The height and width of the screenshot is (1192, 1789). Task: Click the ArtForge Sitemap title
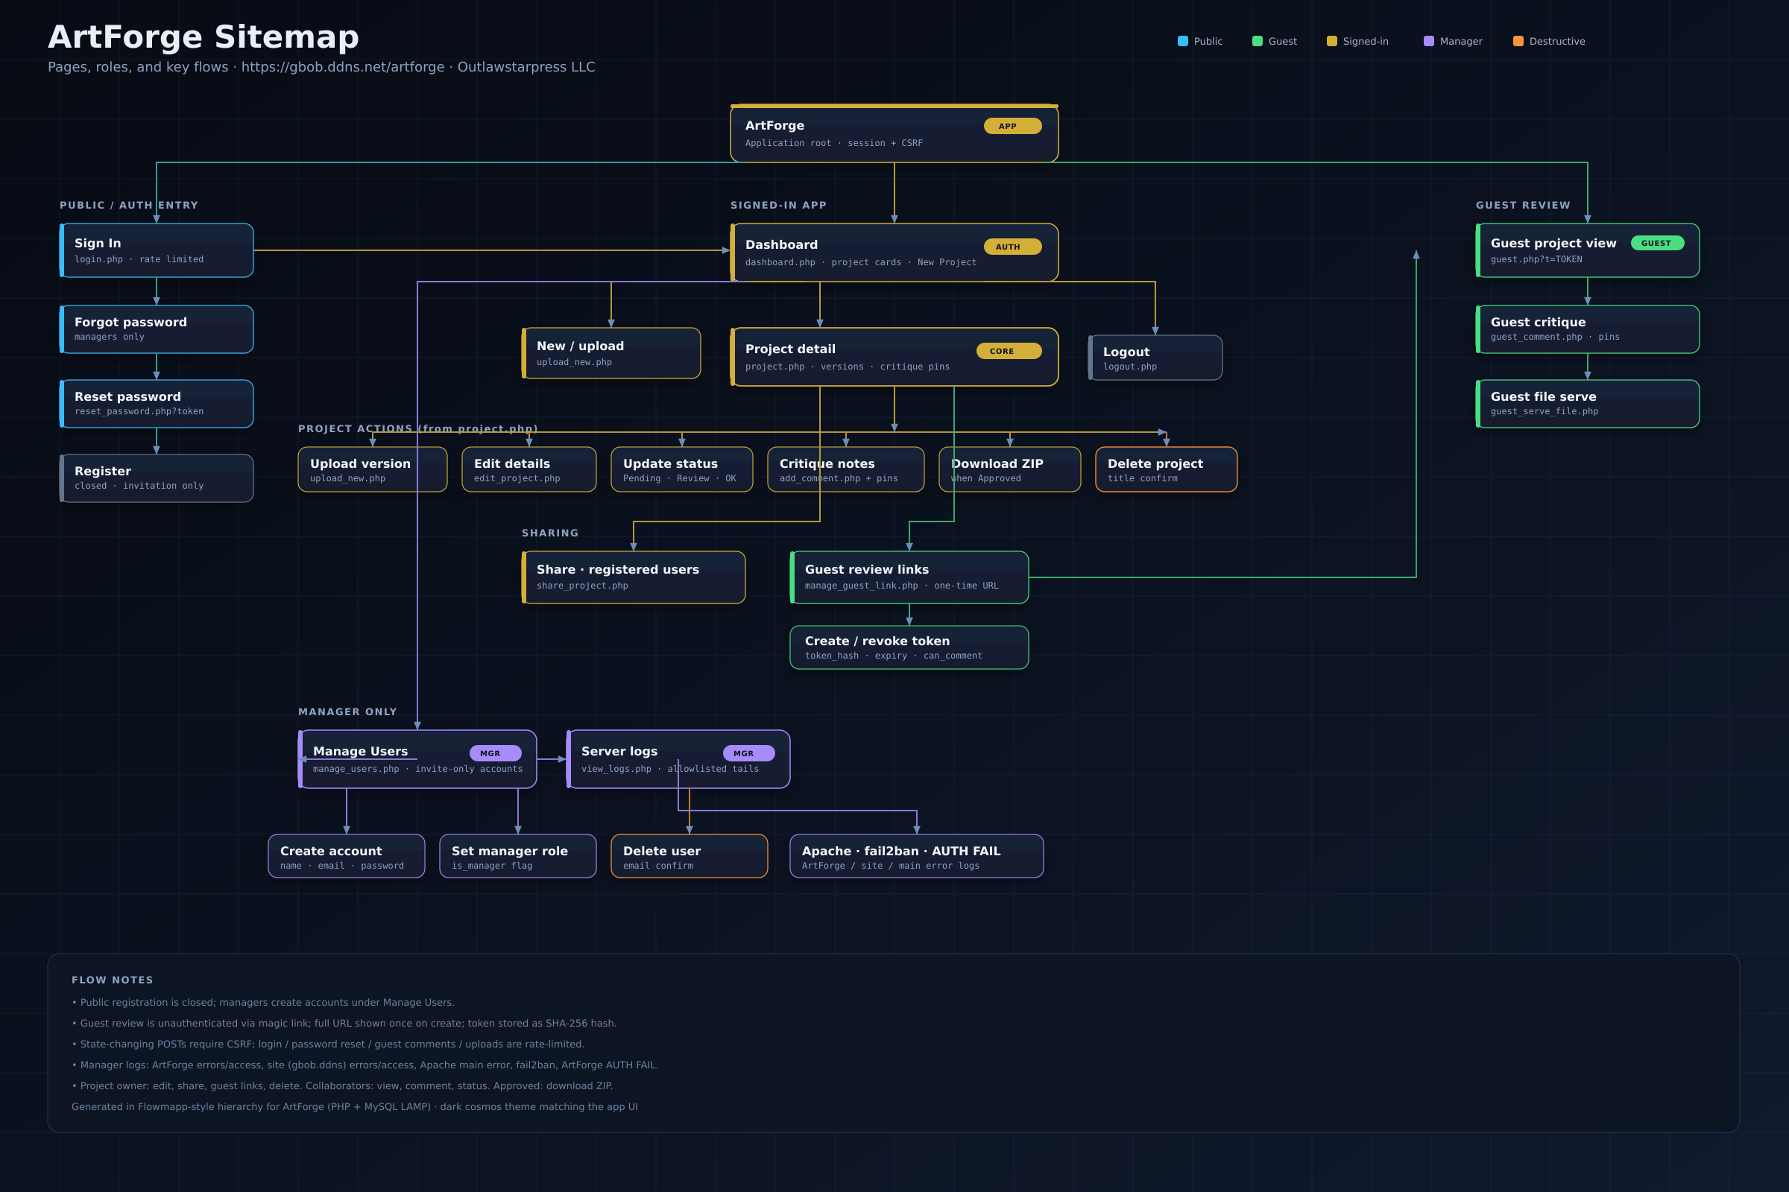(203, 37)
